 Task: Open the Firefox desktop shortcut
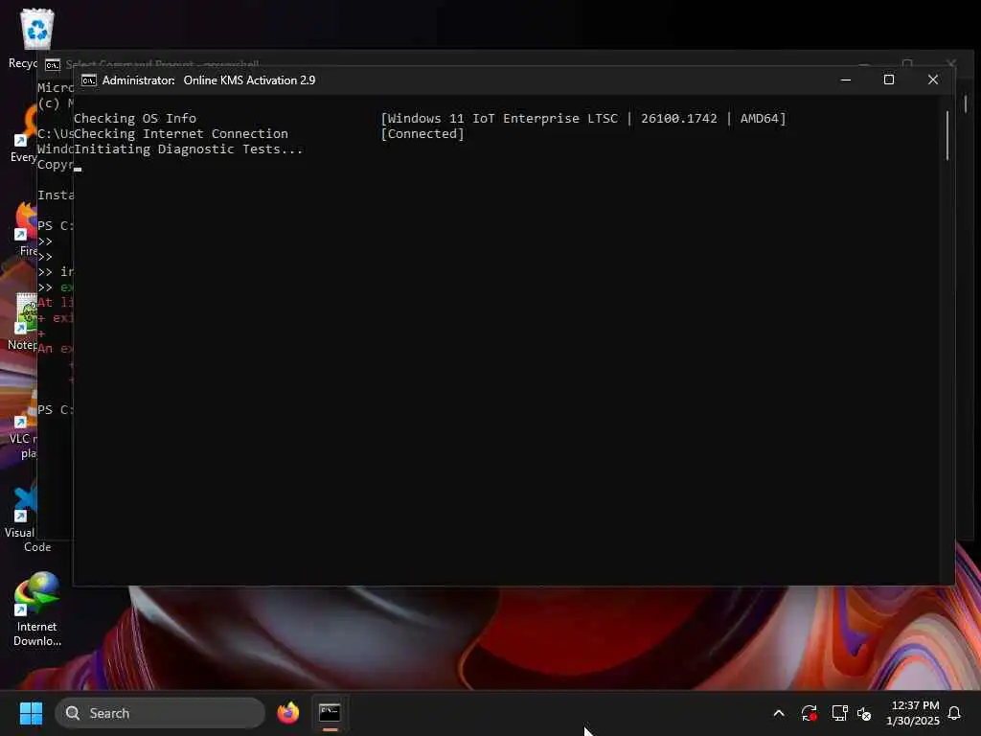[25, 226]
